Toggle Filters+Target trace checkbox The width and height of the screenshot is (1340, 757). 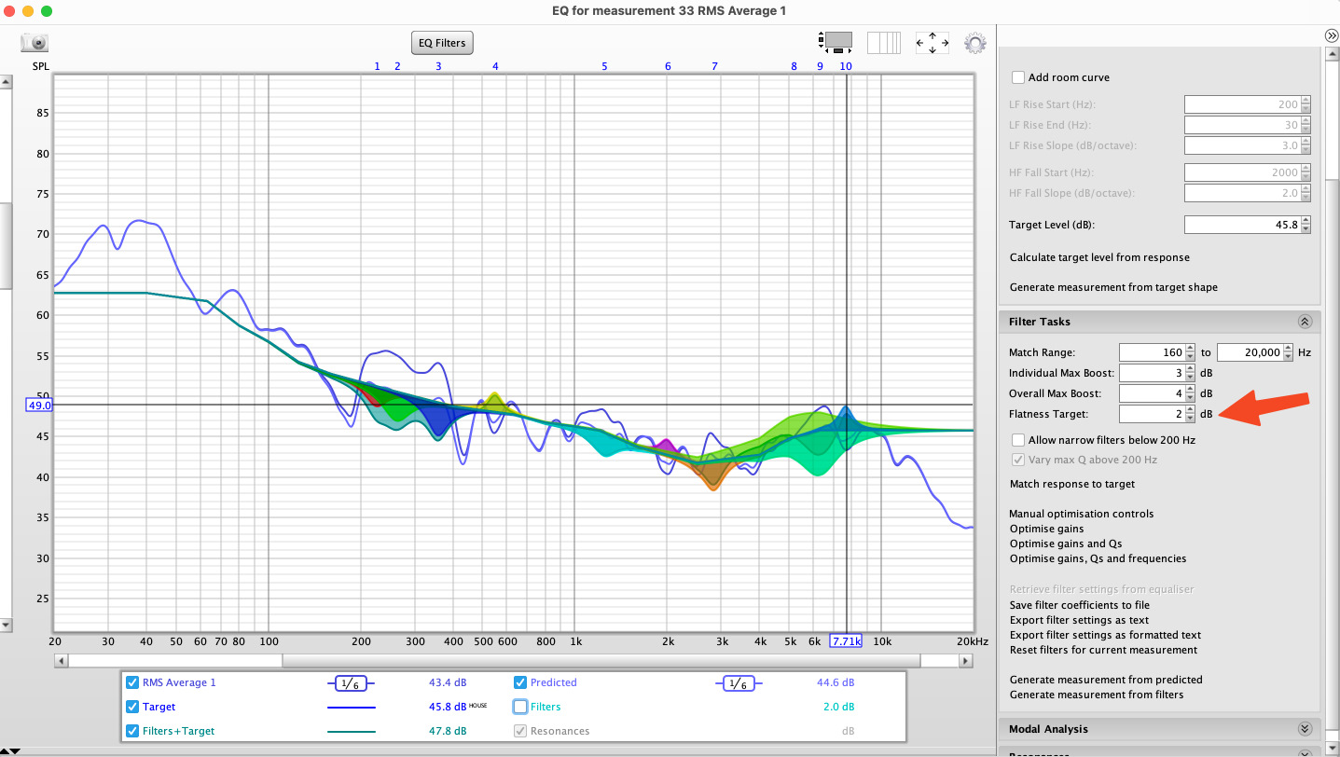[132, 731]
